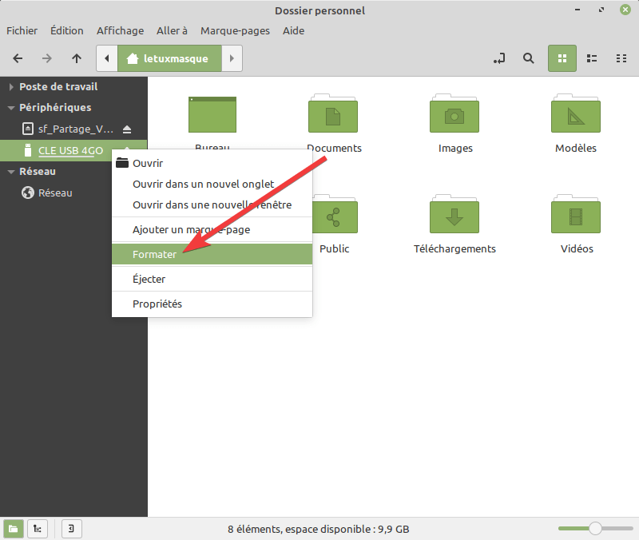Show places in the sidebar
Viewport: 639px width, 540px height.
[14, 529]
